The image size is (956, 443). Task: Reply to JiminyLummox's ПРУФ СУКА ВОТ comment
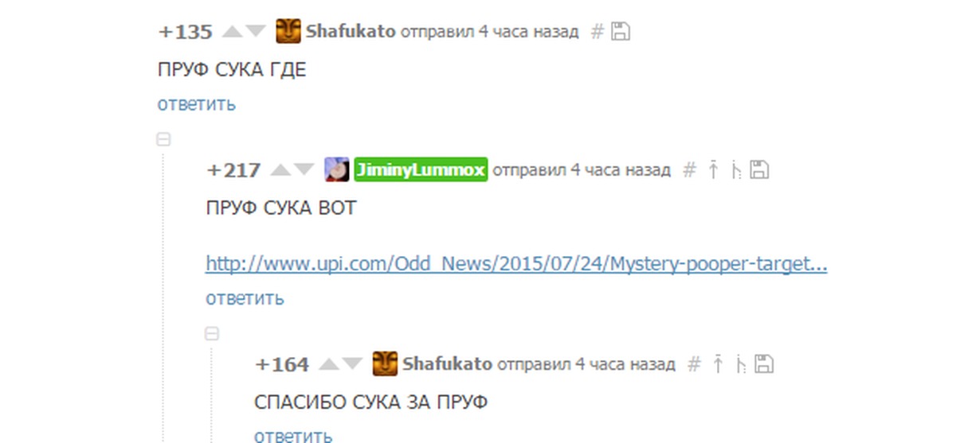click(245, 298)
